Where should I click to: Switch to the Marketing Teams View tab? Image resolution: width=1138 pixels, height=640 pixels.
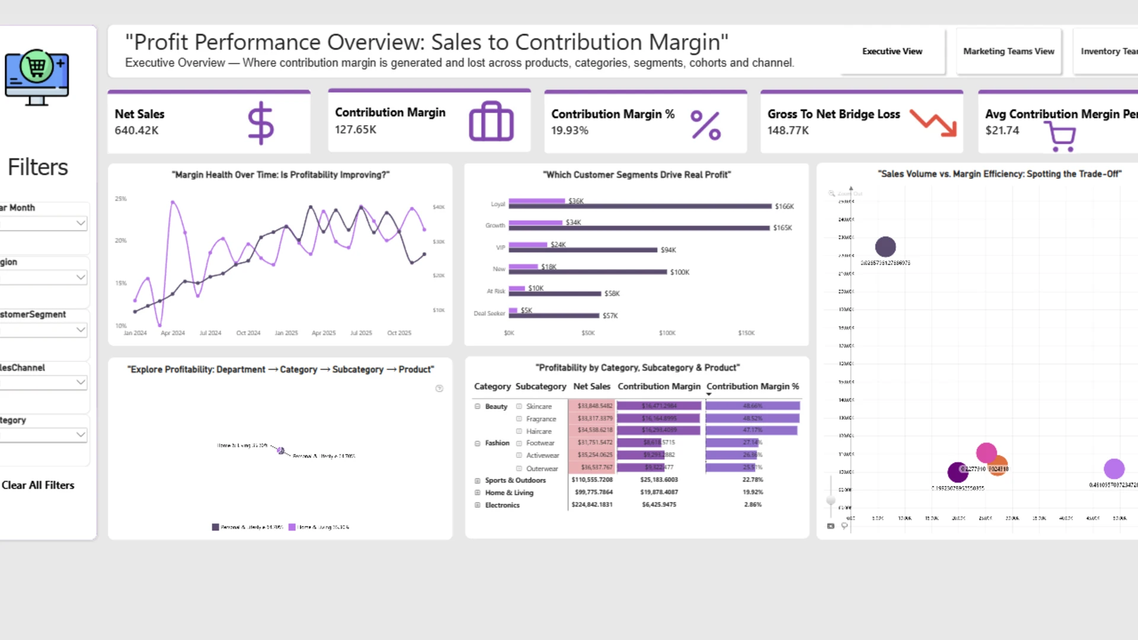pyautogui.click(x=1008, y=52)
